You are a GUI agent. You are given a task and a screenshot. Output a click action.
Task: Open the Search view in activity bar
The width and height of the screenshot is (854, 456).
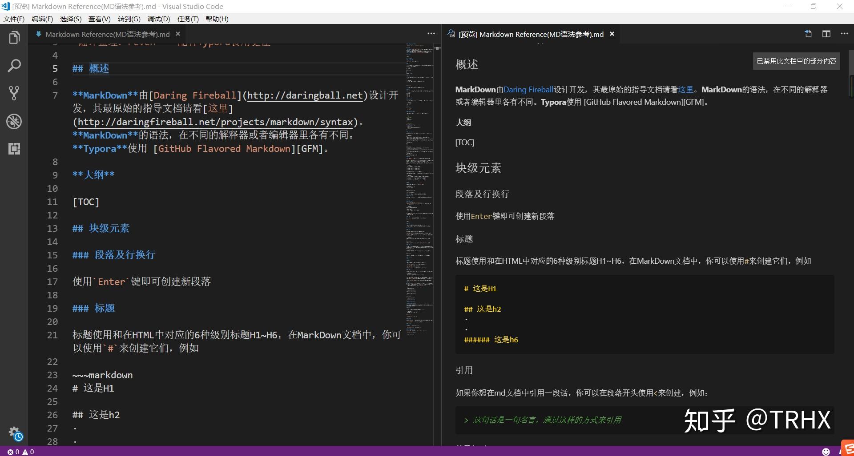pyautogui.click(x=14, y=65)
